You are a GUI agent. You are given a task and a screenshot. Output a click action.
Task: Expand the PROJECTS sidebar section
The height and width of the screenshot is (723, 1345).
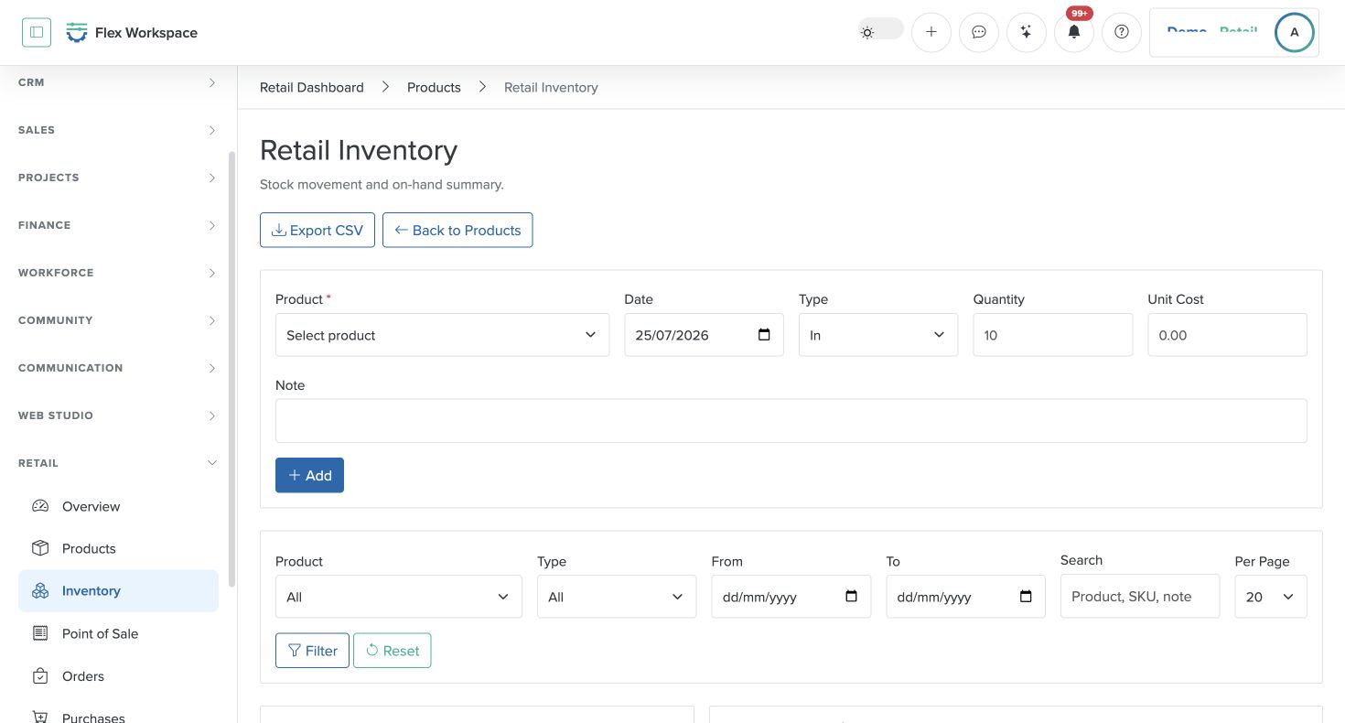118,178
